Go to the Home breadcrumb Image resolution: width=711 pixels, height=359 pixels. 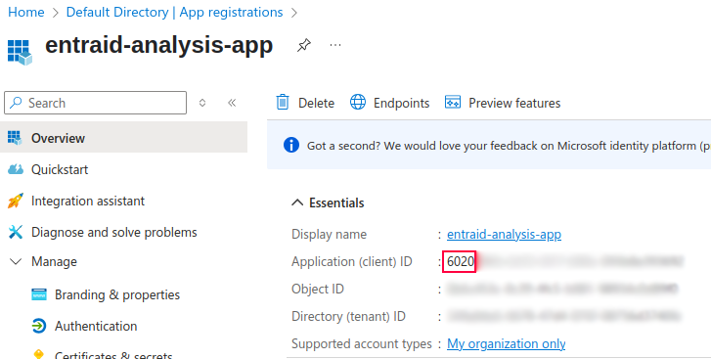[26, 13]
